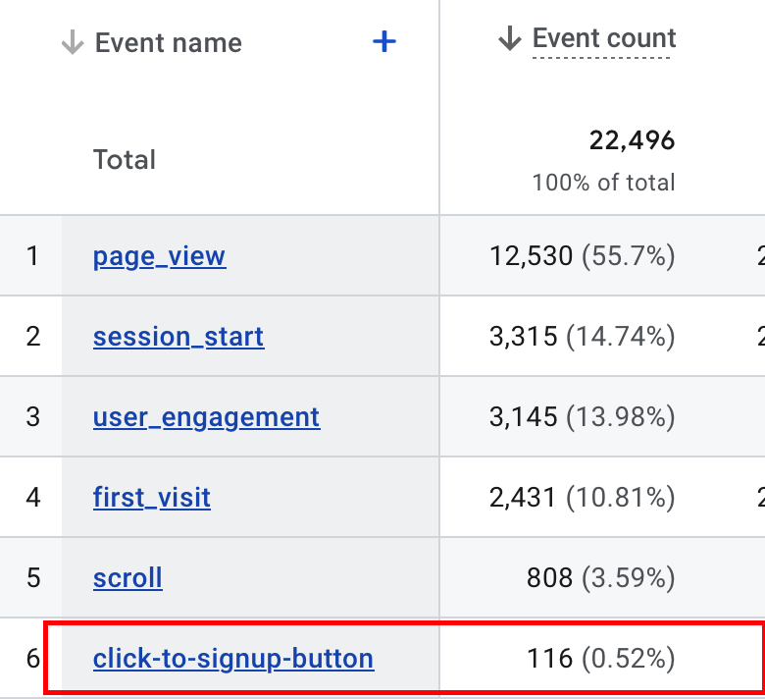
Task: Click the 808 (3.59%) event count cell
Action: (600, 577)
